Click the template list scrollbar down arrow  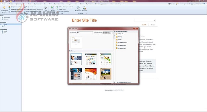(114, 82)
